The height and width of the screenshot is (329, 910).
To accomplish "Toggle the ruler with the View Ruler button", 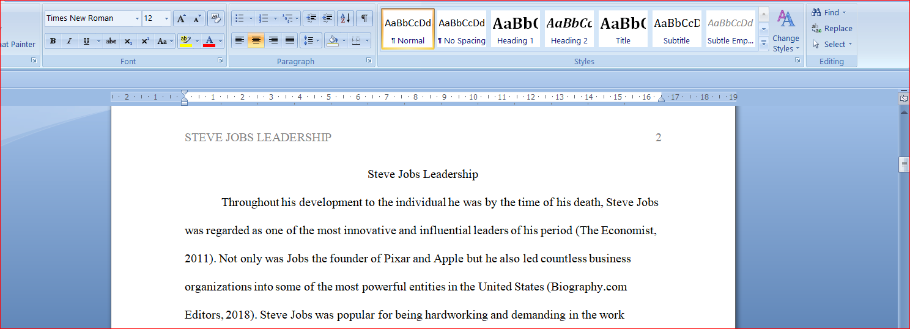I will pos(903,98).
